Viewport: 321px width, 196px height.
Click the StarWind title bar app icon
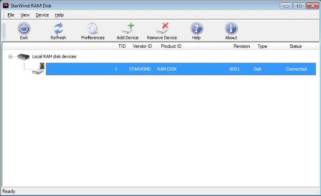(x=6, y=5)
